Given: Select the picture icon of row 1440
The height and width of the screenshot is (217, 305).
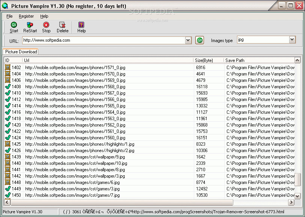Looking at the screenshot, I should pos(8,163).
